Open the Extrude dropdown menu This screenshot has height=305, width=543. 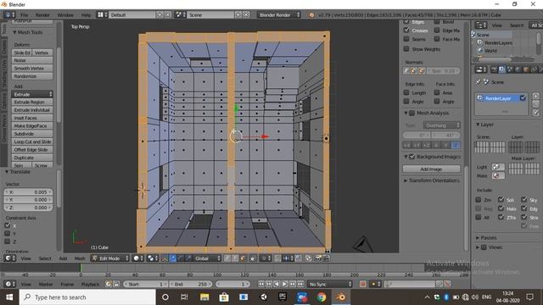(32, 94)
